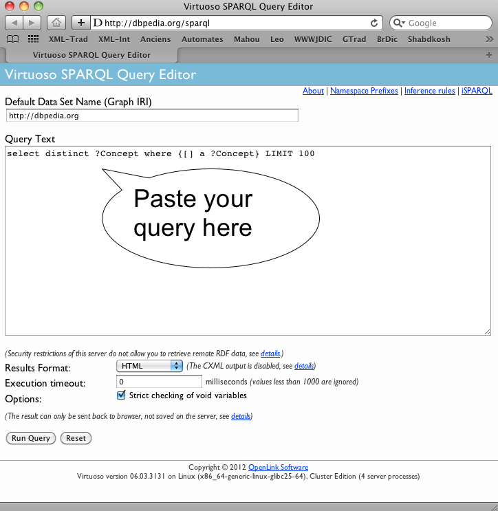Open the Shabdkosh bookmark

pyautogui.click(x=429, y=39)
